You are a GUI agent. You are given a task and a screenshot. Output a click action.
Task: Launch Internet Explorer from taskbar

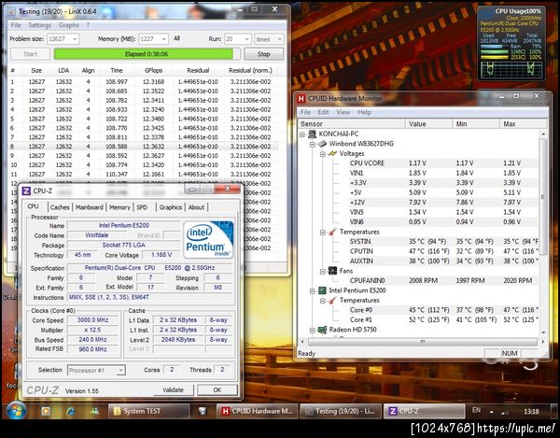(70, 411)
